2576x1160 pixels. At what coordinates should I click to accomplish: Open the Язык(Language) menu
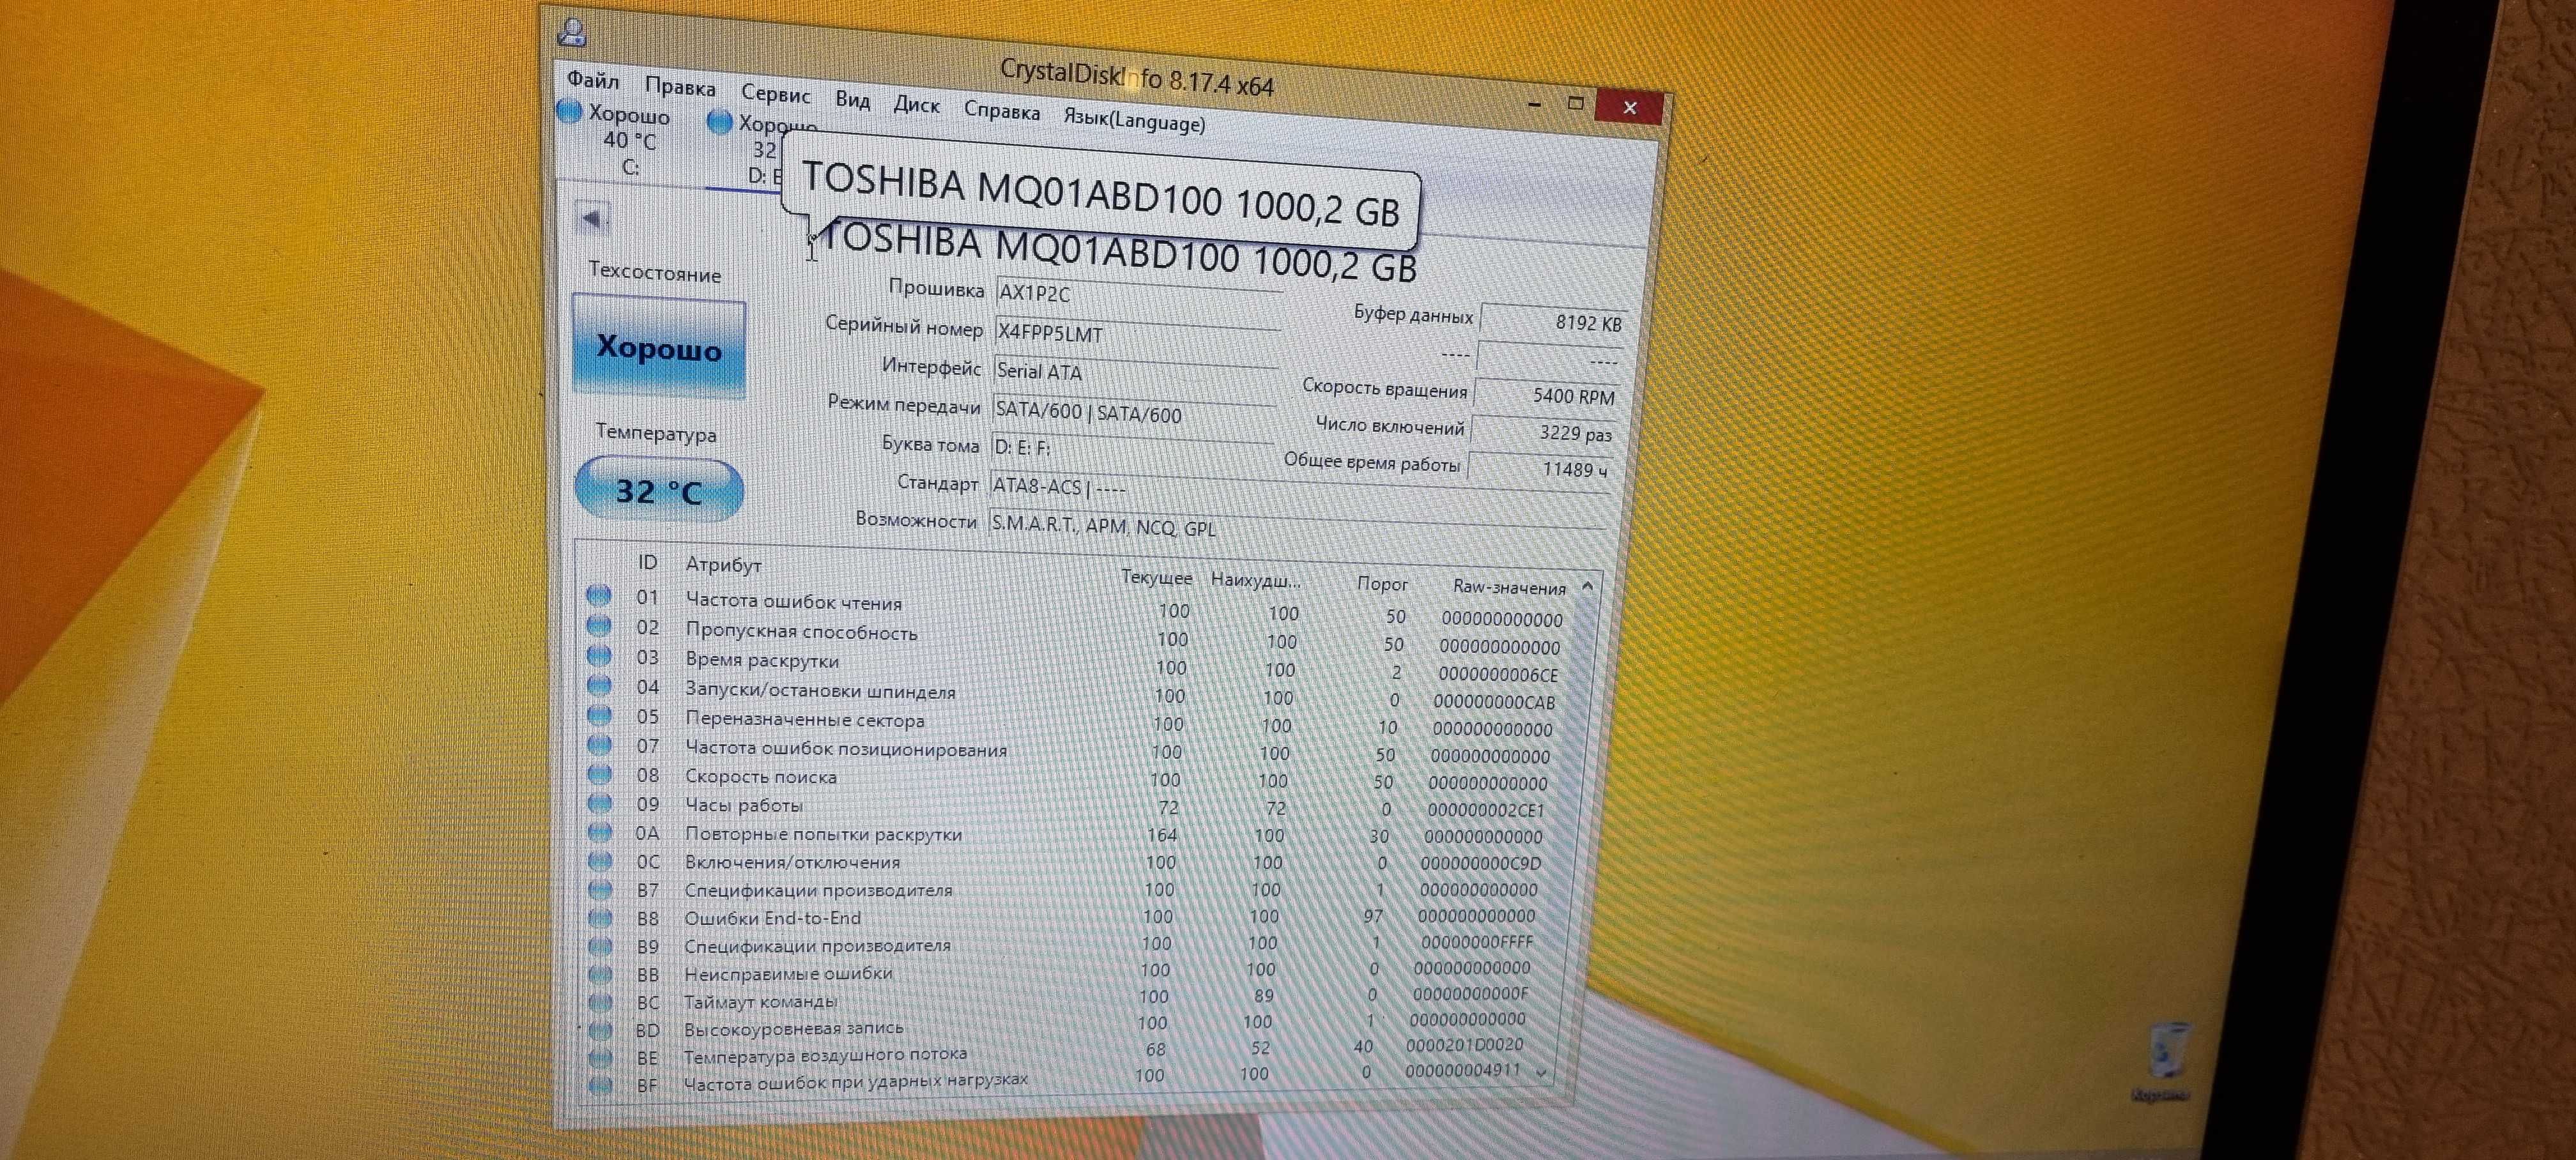(1133, 121)
